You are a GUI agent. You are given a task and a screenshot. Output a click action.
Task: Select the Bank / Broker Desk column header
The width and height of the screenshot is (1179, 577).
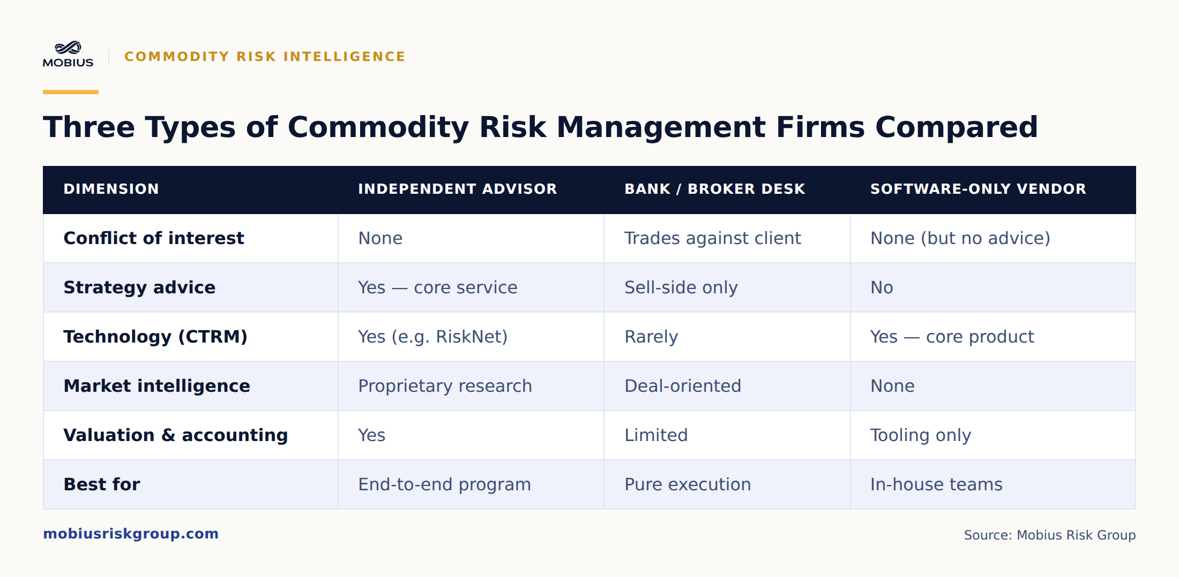tap(714, 189)
